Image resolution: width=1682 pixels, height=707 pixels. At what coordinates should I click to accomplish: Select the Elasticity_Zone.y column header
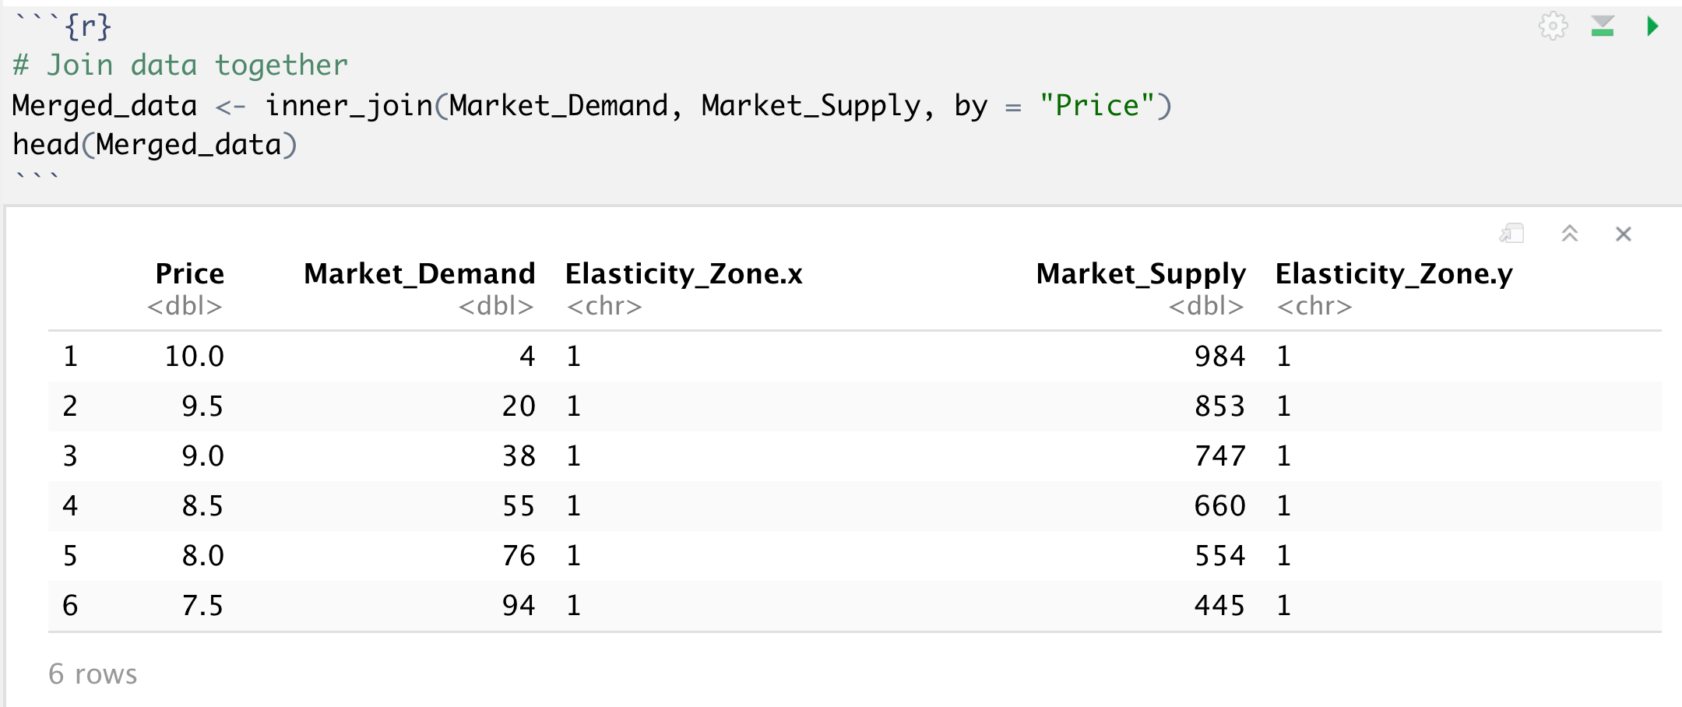1394,274
